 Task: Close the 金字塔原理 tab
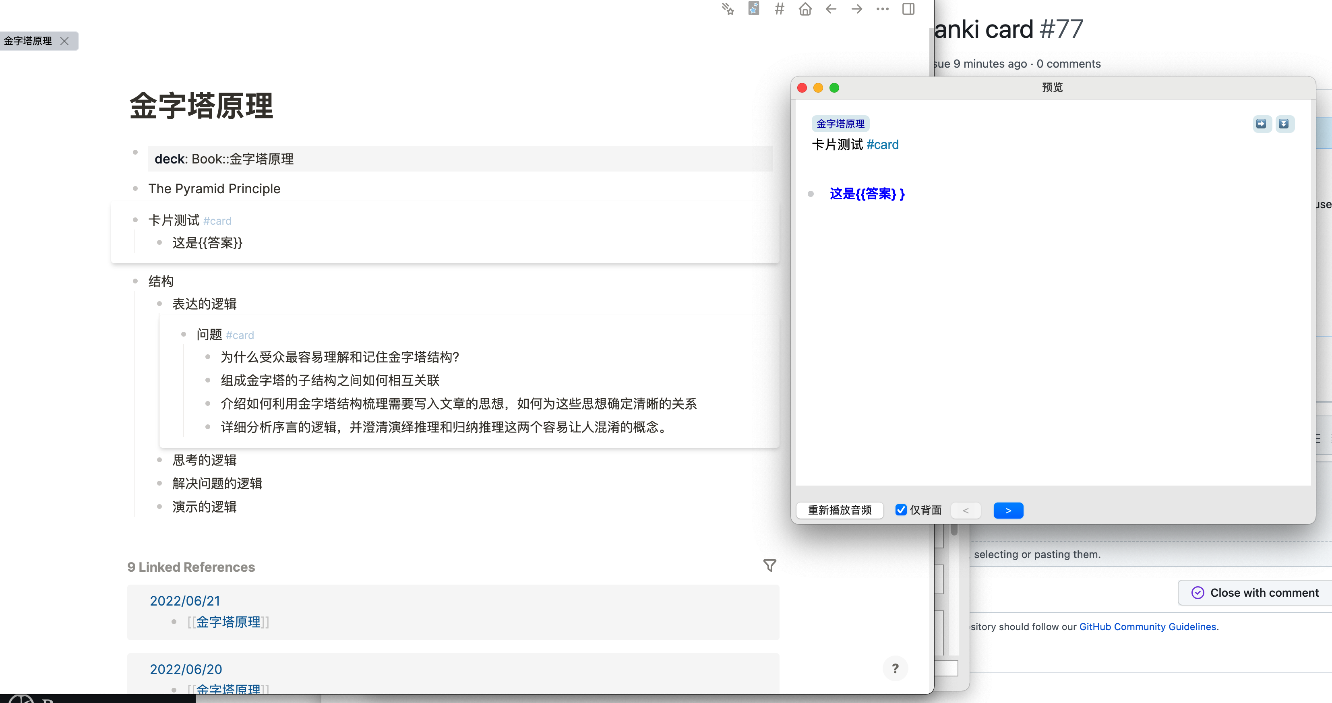click(x=65, y=41)
